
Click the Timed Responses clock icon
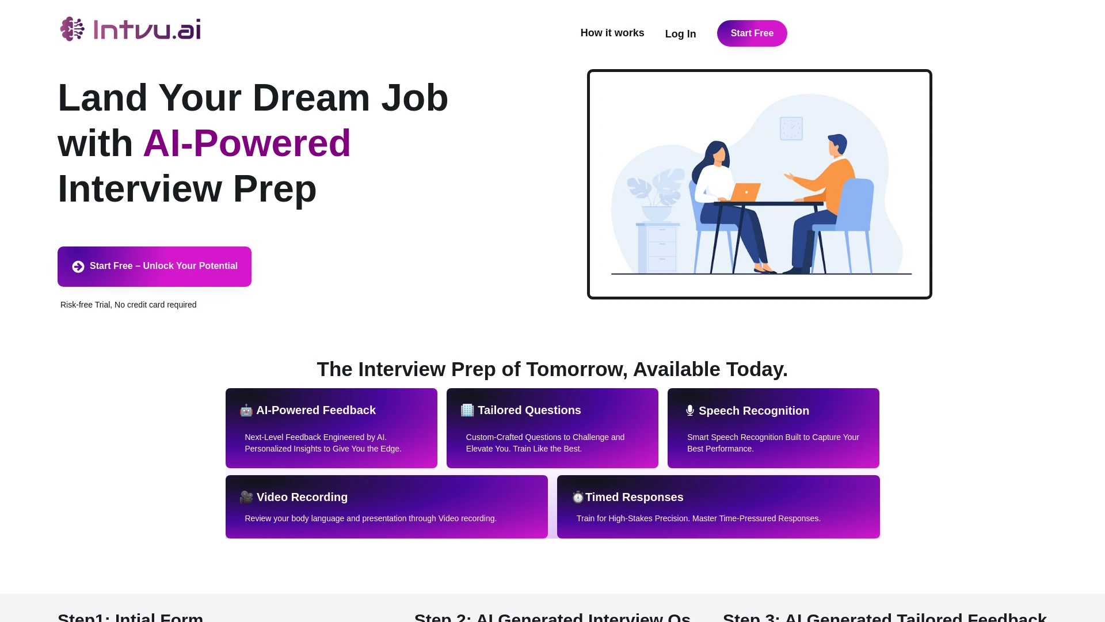click(x=578, y=496)
